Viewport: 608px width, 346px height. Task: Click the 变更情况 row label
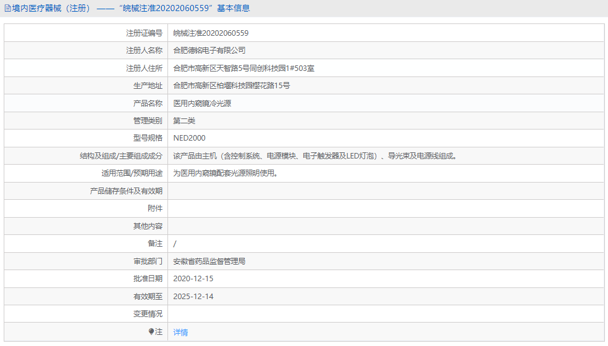(x=148, y=314)
